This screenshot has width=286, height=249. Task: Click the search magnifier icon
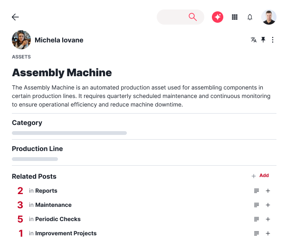pyautogui.click(x=192, y=17)
